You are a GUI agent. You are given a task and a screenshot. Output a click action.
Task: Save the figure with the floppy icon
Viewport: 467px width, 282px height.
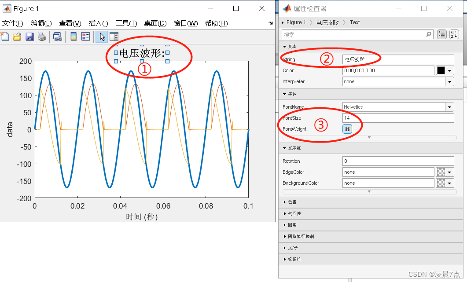pos(29,37)
